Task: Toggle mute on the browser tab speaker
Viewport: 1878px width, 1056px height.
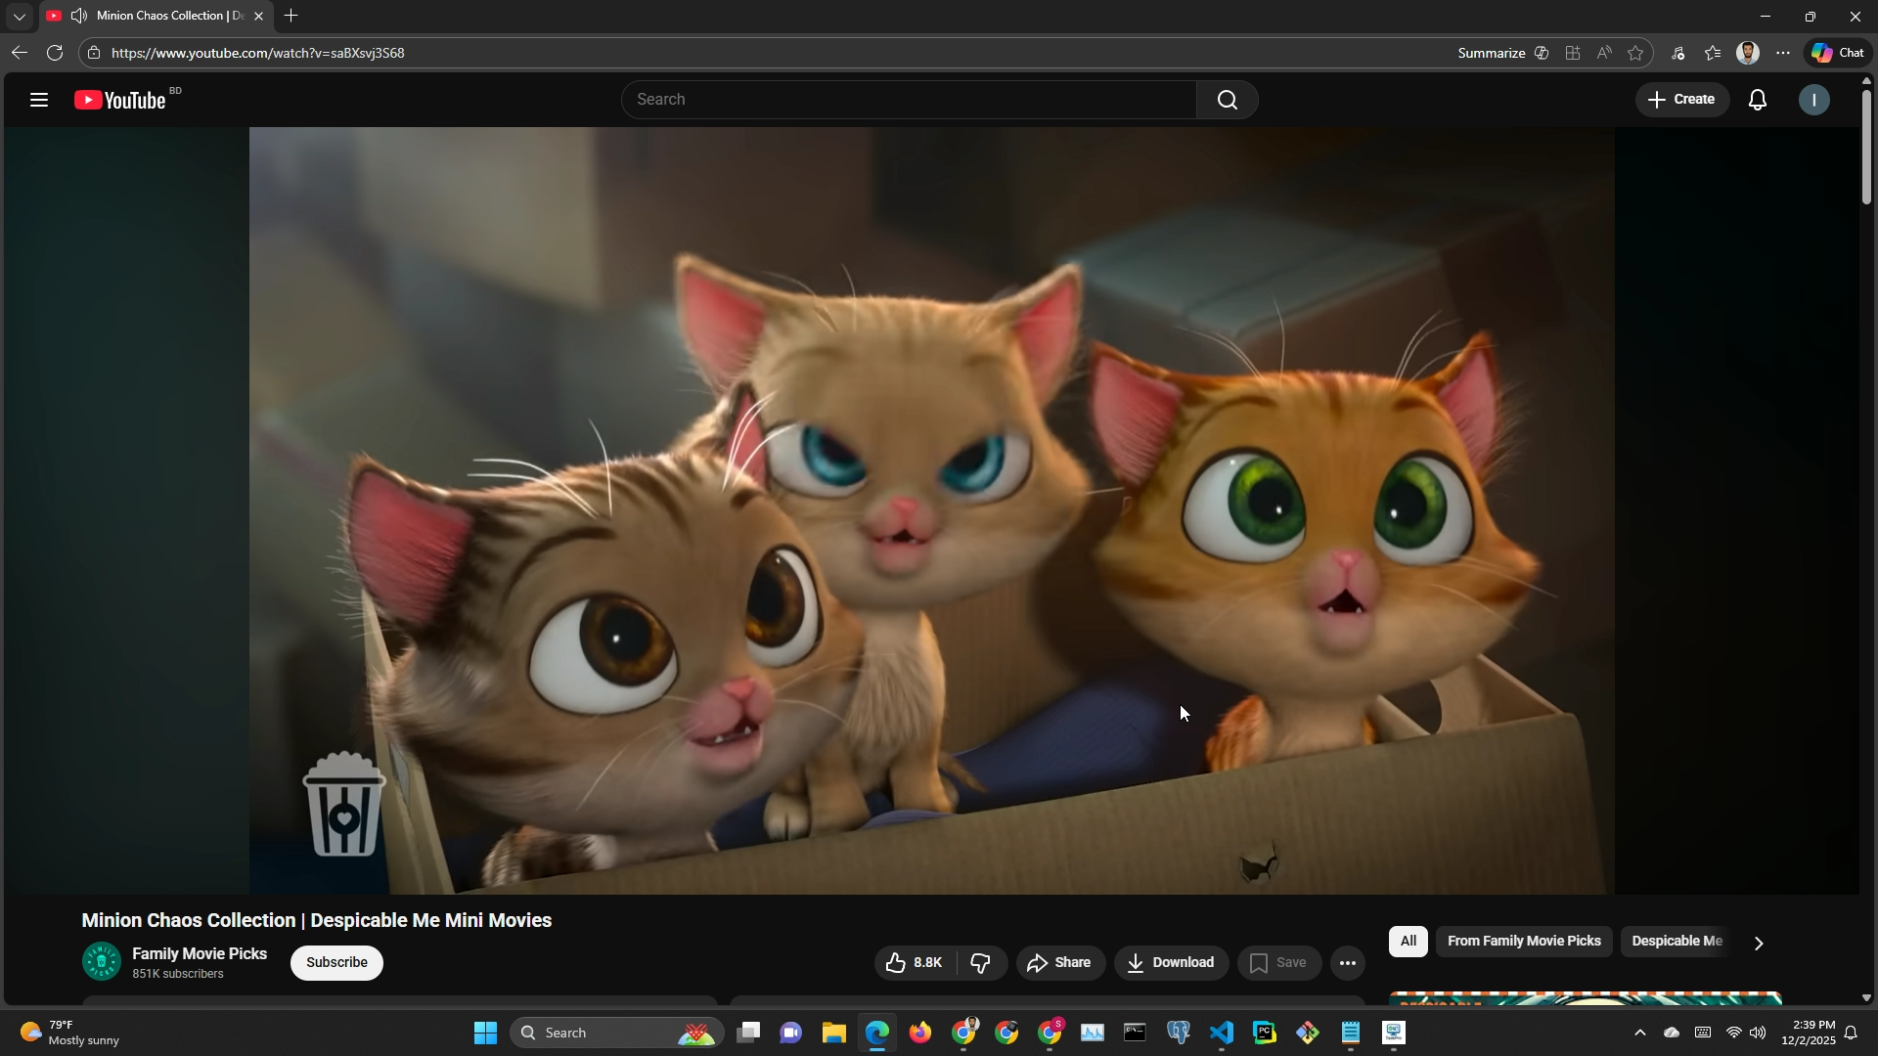Action: (79, 16)
